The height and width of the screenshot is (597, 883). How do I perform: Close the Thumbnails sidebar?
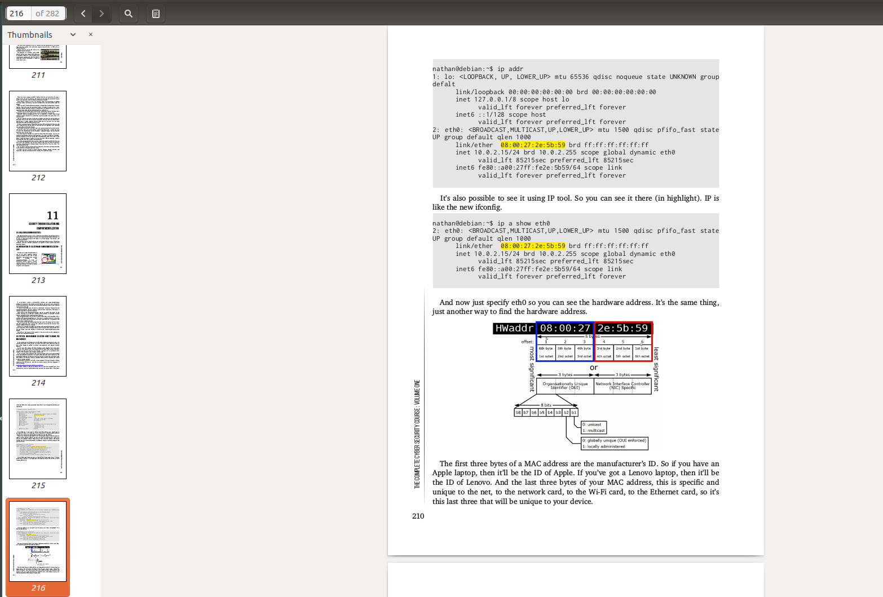coord(91,34)
